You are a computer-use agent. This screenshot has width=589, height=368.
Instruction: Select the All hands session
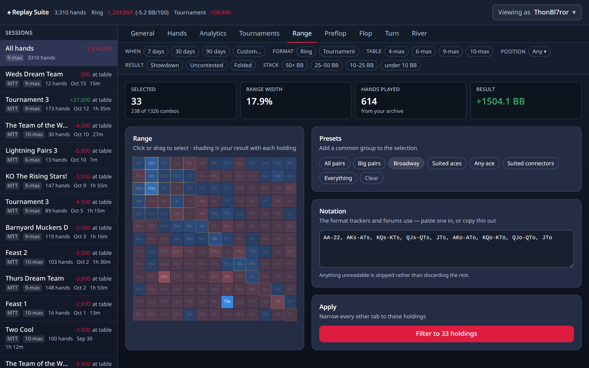pyautogui.click(x=59, y=53)
